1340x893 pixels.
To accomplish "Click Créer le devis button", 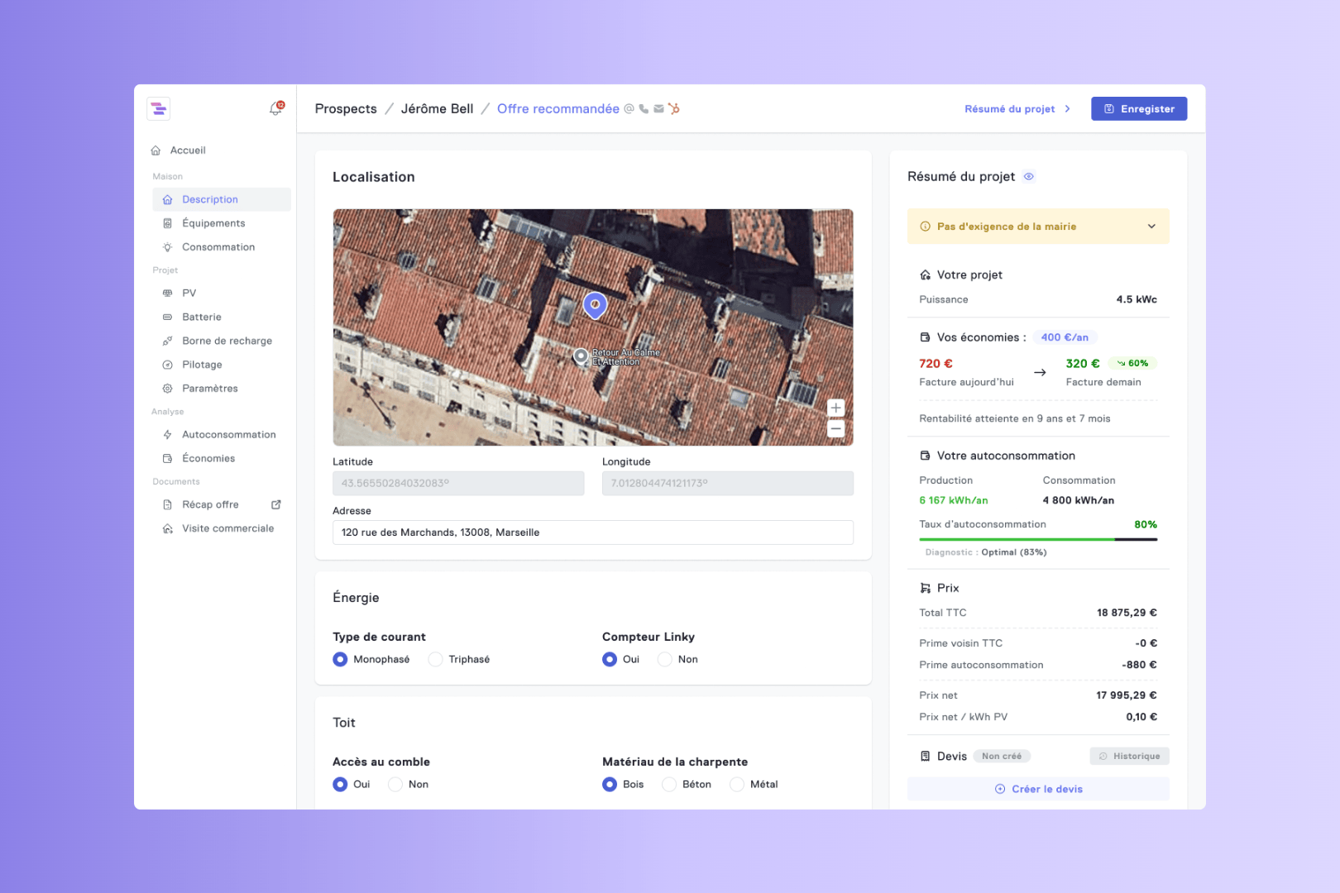I will 1038,789.
